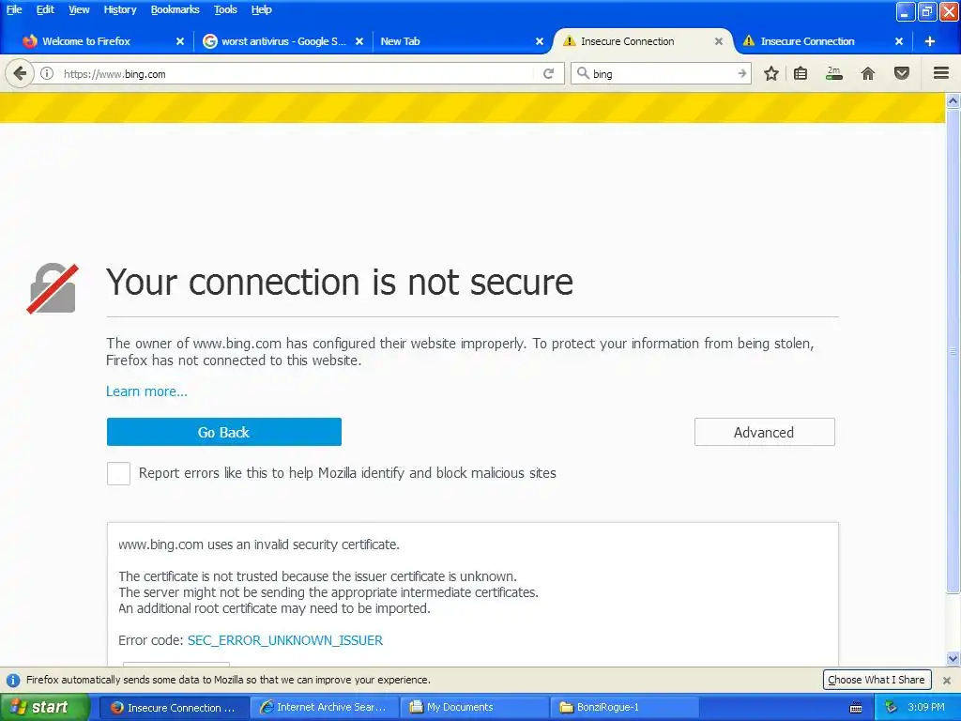Image resolution: width=961 pixels, height=721 pixels.
Task: Open downloads indicator showing 2m
Action: pyautogui.click(x=833, y=73)
